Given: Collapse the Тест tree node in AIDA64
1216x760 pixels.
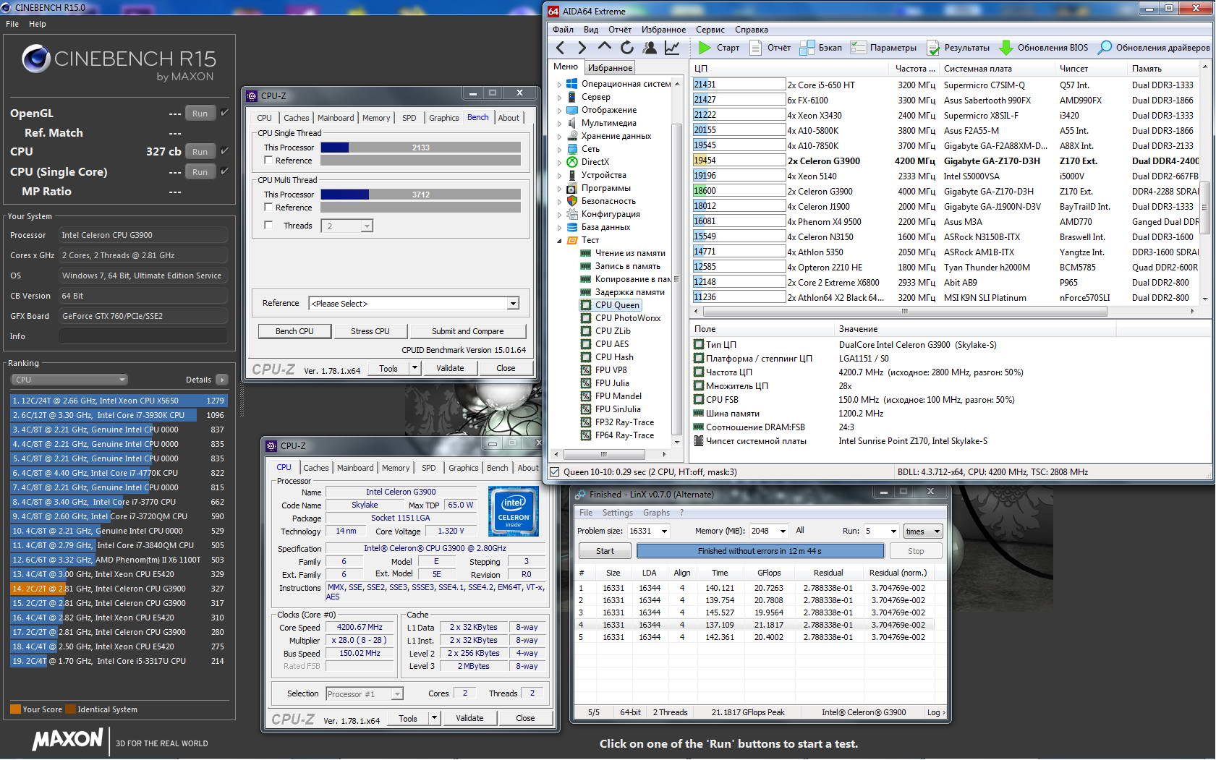Looking at the screenshot, I should click(x=559, y=241).
